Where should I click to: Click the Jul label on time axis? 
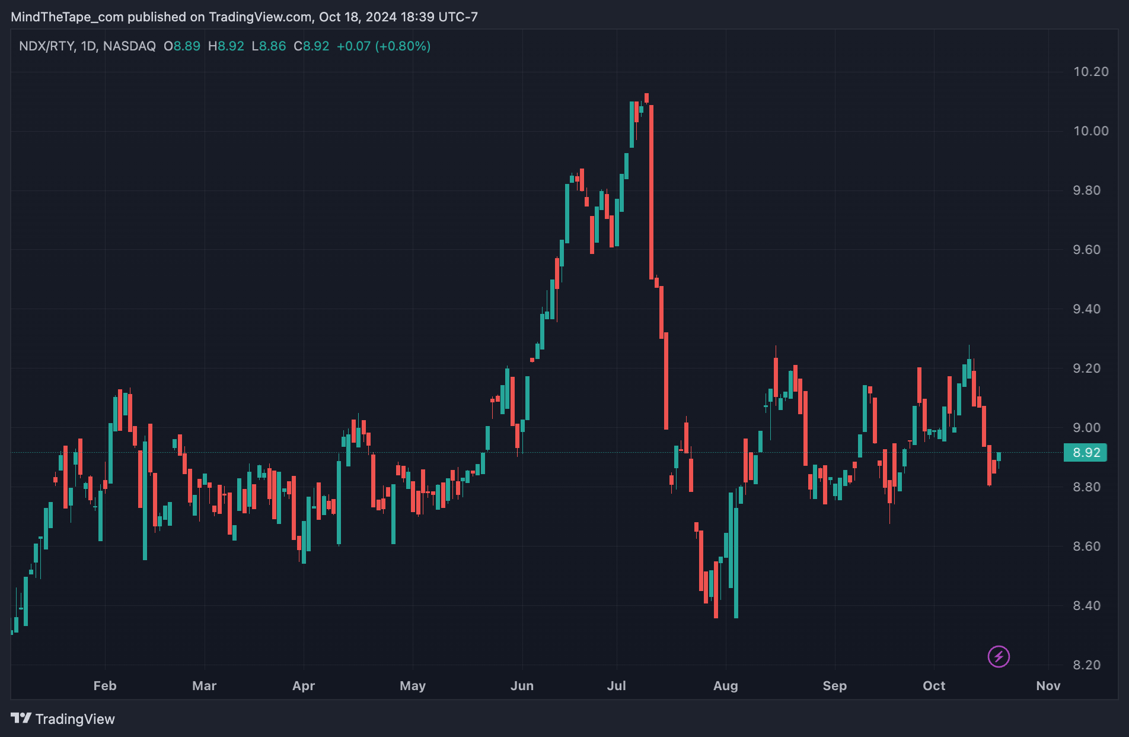pyautogui.click(x=617, y=686)
